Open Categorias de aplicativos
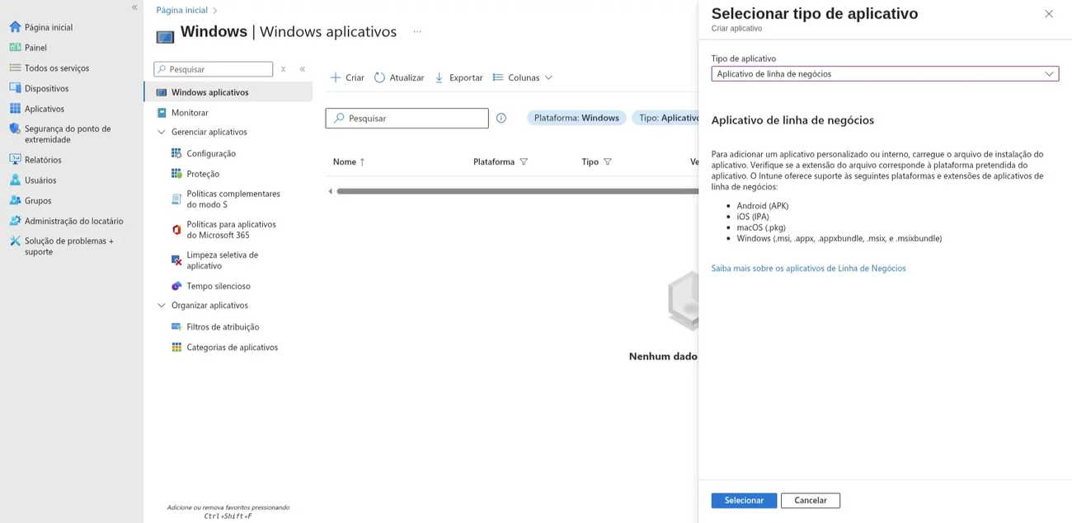The image size is (1072, 523). click(224, 348)
